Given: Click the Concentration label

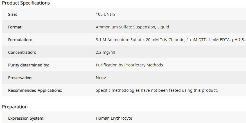Looking at the screenshot, I should (22, 52).
